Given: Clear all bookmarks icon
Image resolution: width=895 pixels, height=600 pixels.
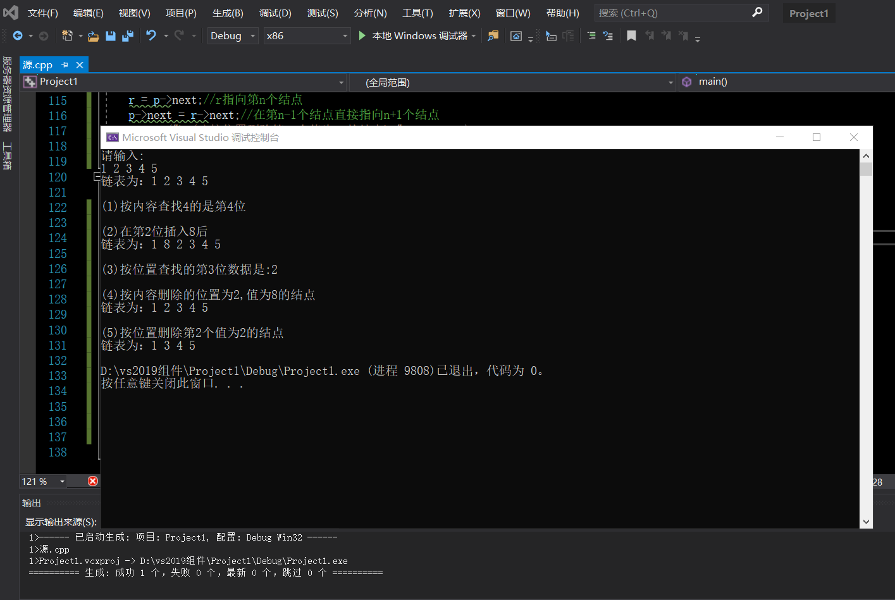Looking at the screenshot, I should coord(683,36).
